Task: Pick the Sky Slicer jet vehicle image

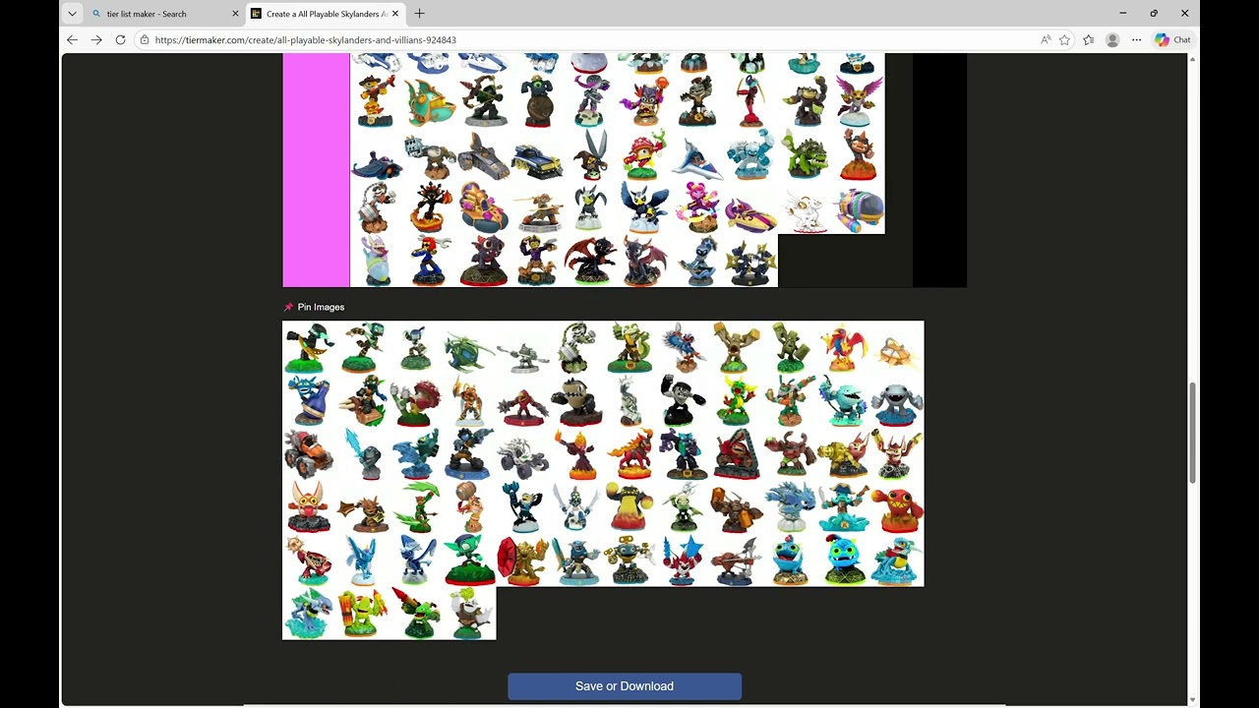Action: (x=697, y=154)
